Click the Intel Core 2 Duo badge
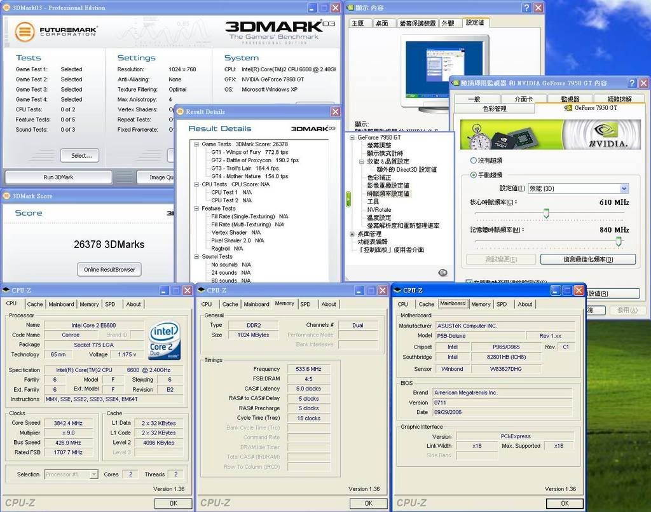Image resolution: width=651 pixels, height=512 pixels. point(165,340)
